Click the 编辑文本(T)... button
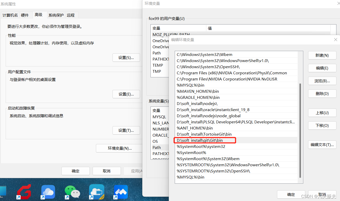This screenshot has height=201, width=340. tap(322, 145)
